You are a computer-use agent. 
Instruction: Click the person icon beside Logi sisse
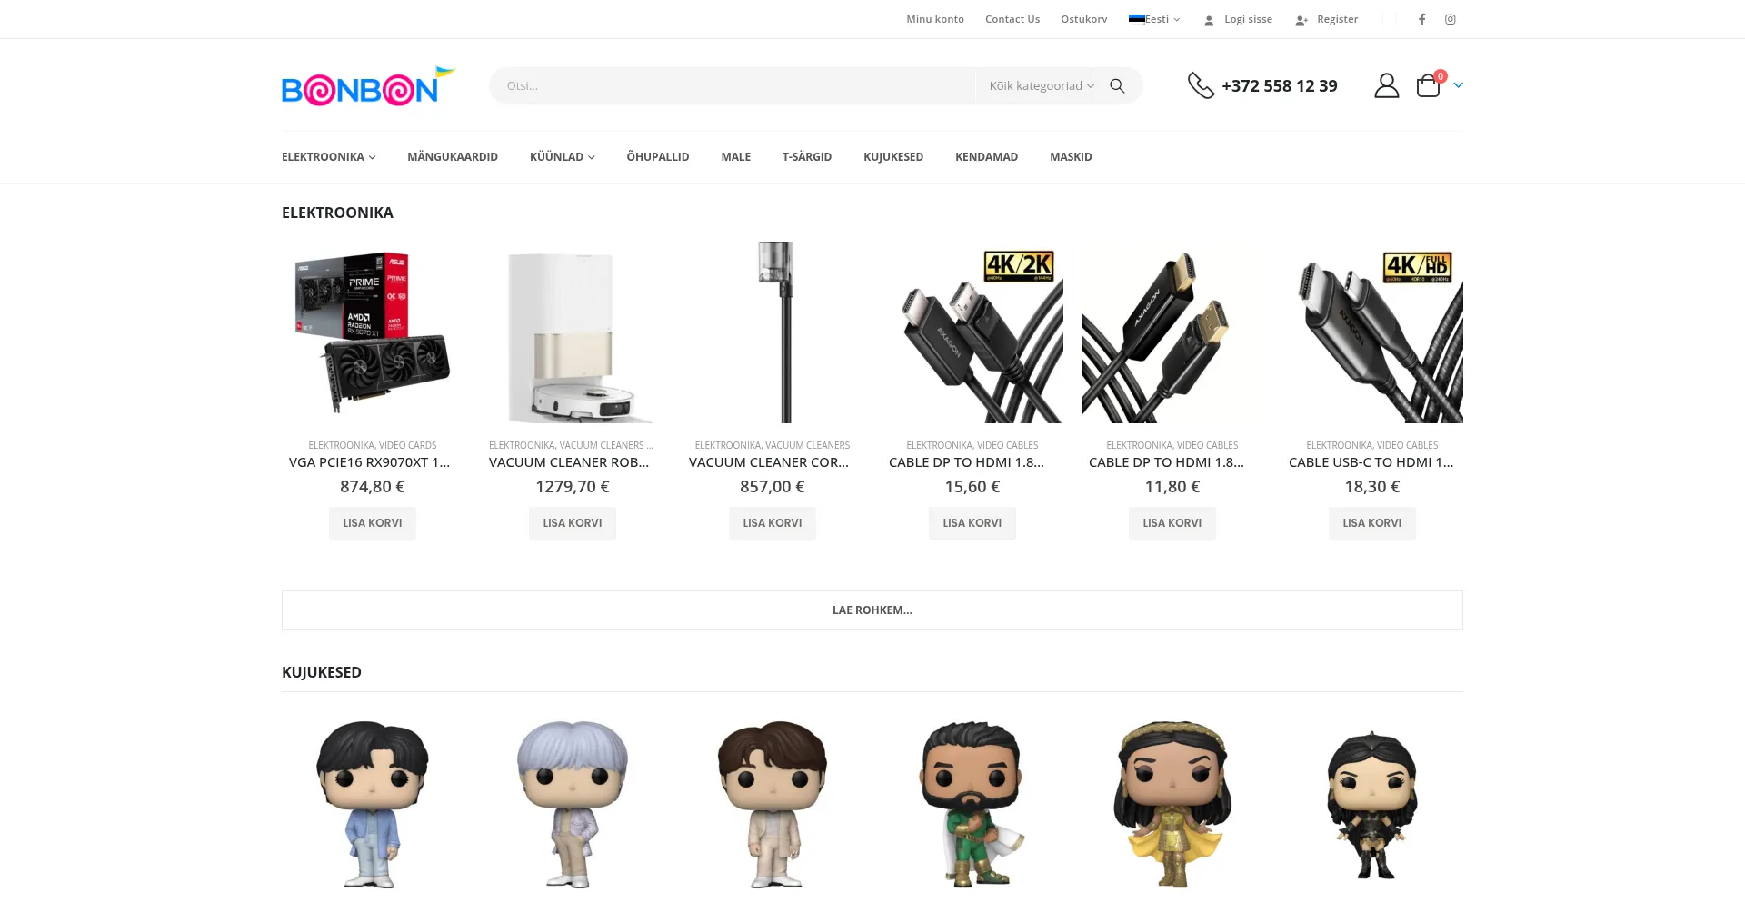(x=1209, y=20)
